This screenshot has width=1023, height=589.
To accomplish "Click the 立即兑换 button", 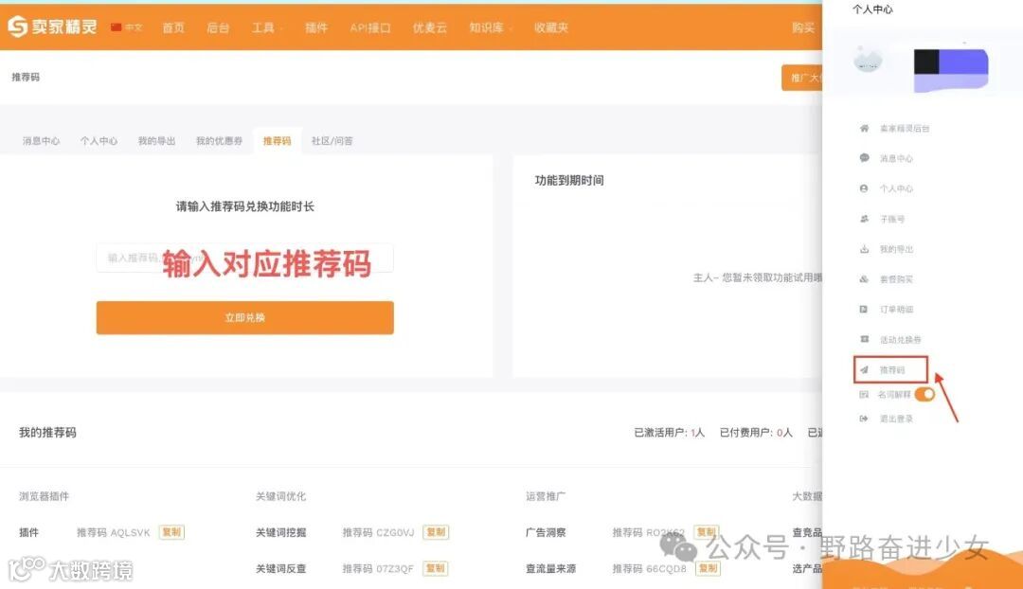I will [x=244, y=317].
